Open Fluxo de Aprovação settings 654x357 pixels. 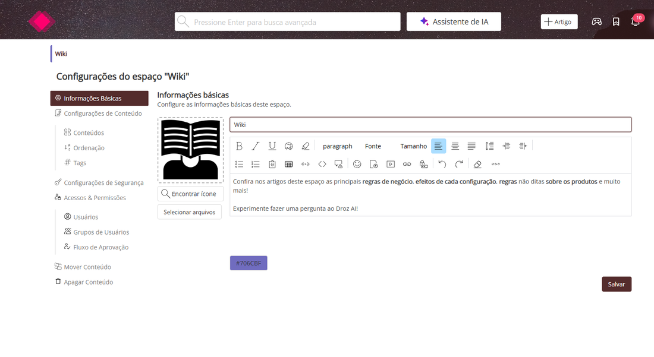coord(96,247)
